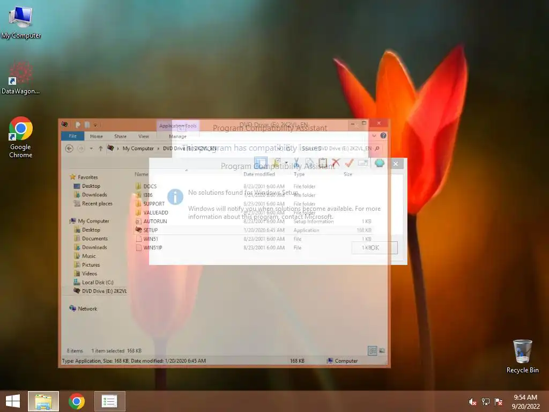Click the search magnifier in Explorer
The height and width of the screenshot is (412, 549).
click(x=377, y=149)
